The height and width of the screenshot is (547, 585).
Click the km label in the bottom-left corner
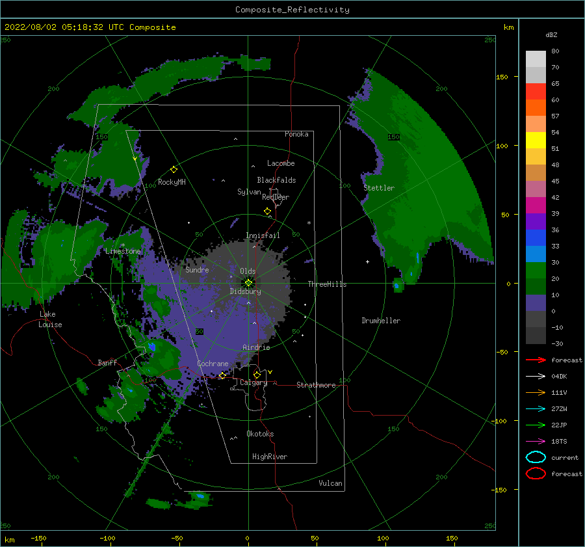pos(9,540)
